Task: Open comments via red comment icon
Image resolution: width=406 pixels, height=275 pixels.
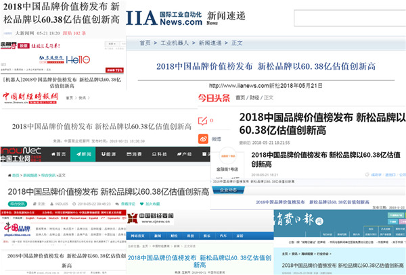Action: (x=204, y=121)
